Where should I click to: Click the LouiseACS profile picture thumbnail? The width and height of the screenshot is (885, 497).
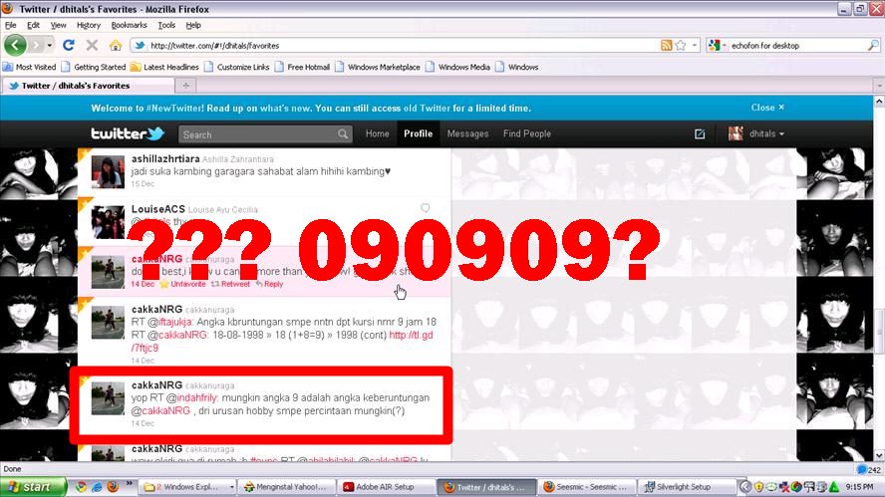point(108,222)
